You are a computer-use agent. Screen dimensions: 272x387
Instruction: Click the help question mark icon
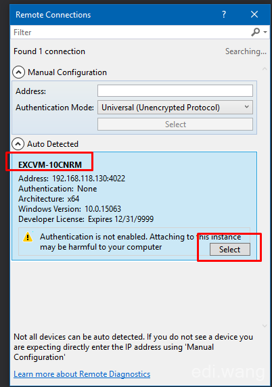(224, 14)
